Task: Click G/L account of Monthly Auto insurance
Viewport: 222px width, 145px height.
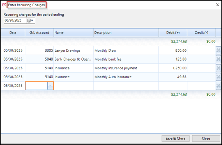Action: [39, 77]
